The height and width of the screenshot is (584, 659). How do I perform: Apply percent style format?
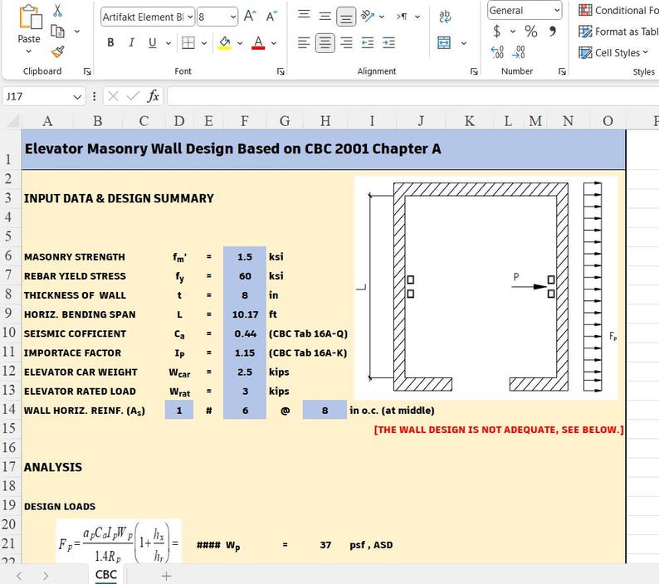pos(531,31)
